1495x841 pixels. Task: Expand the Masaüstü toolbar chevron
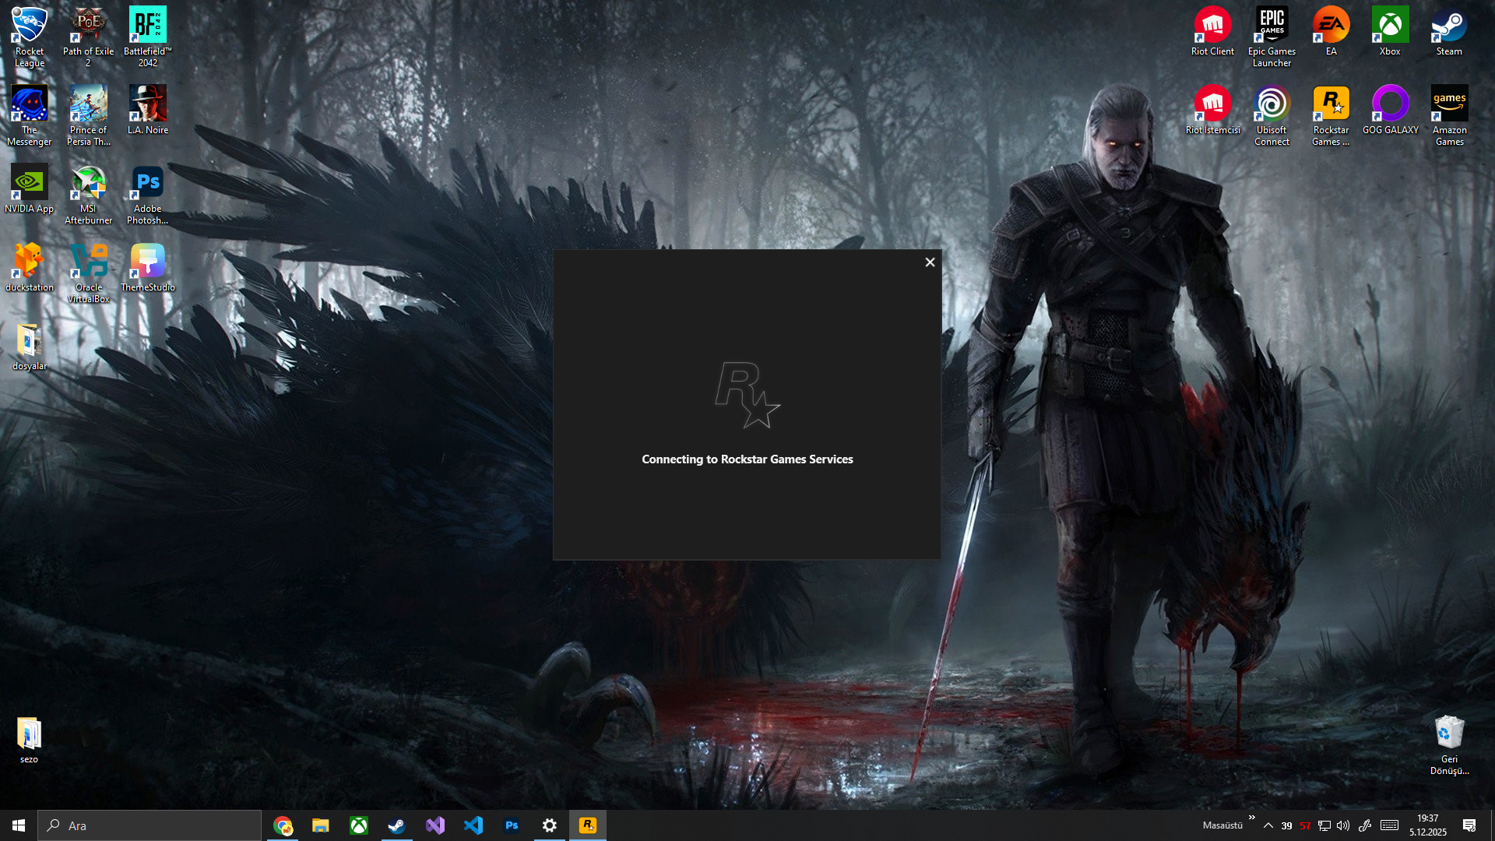[1251, 818]
